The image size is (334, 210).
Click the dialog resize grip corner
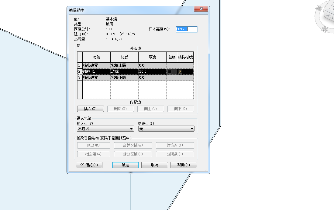206,170
